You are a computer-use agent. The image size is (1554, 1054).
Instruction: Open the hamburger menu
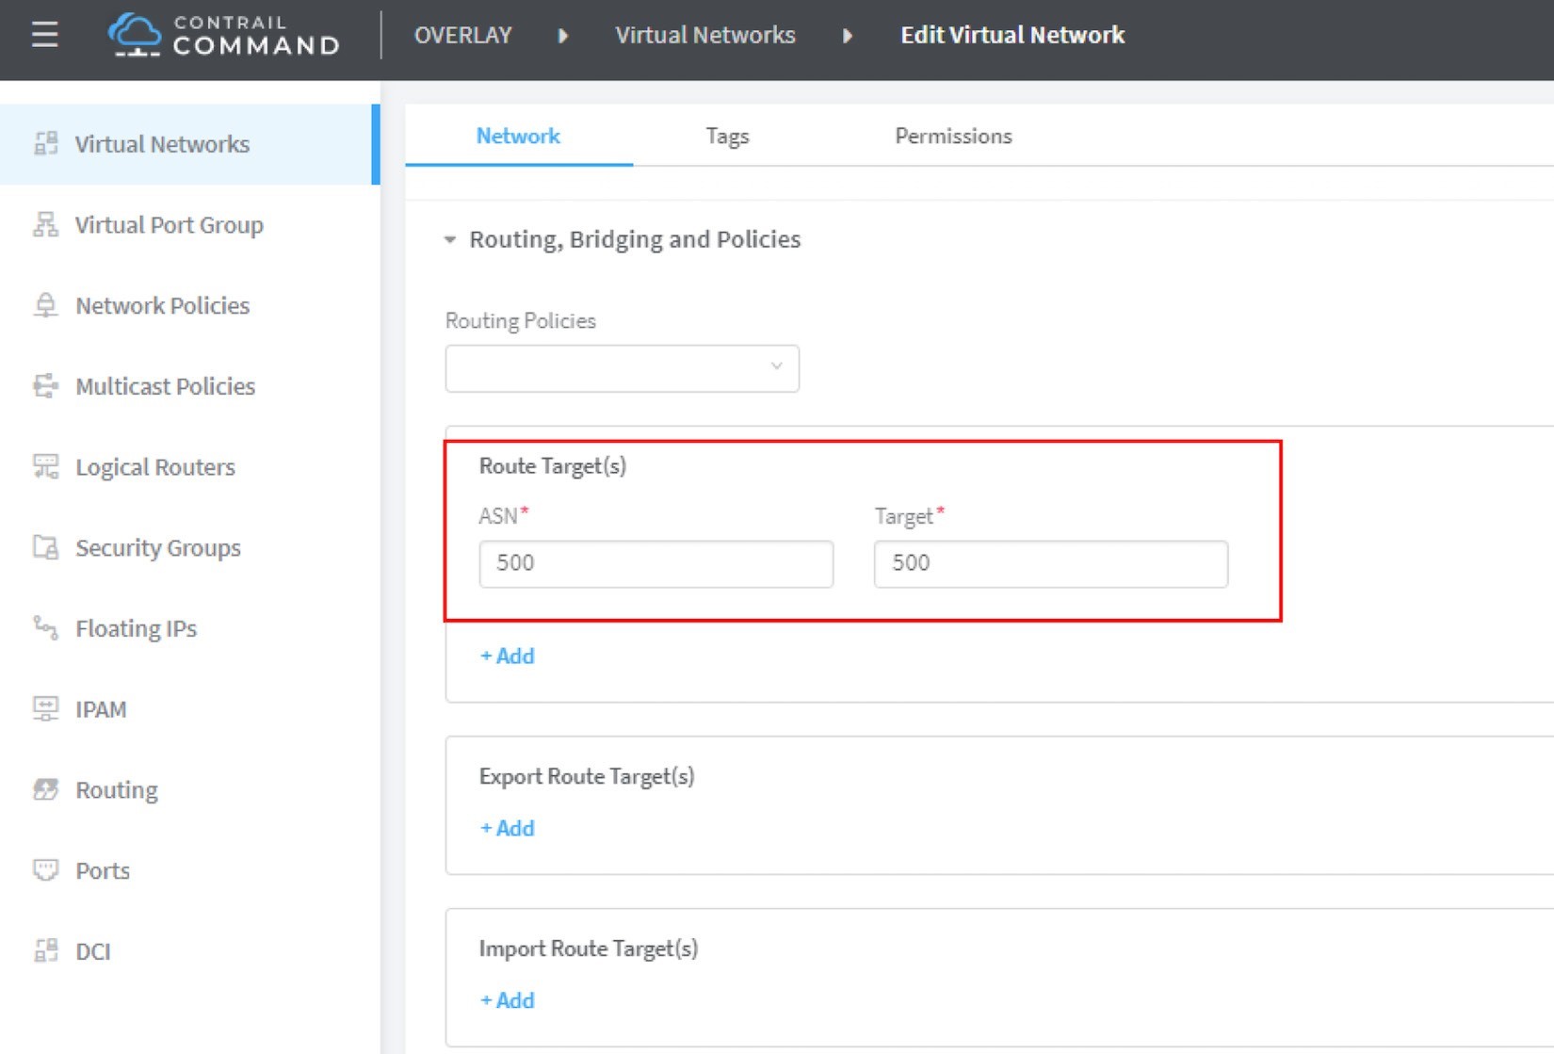pyautogui.click(x=44, y=36)
